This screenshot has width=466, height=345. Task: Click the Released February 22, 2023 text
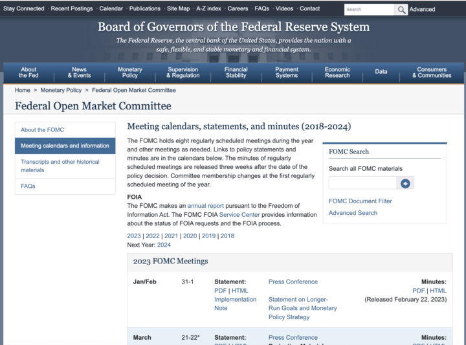[x=405, y=300]
